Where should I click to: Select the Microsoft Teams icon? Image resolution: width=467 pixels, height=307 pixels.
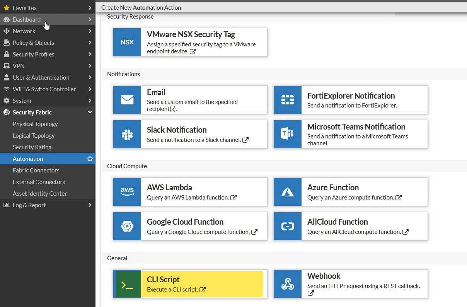point(288,134)
